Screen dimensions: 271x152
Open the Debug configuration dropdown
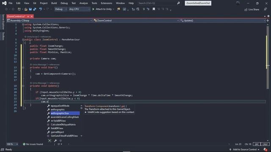61,9
